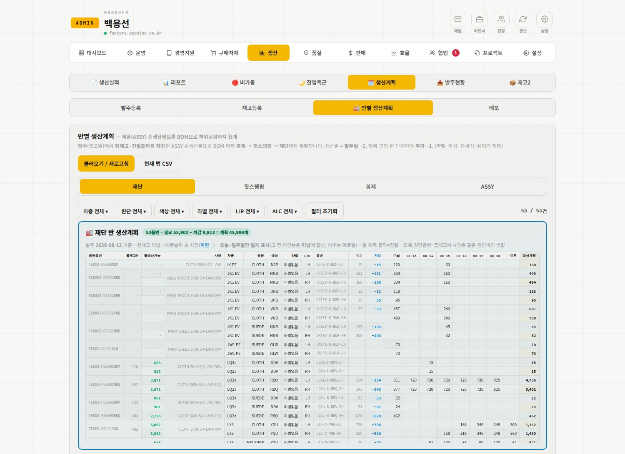Expand the L/R 전체 filter dropdown
This screenshot has height=454, width=625.
point(247,211)
